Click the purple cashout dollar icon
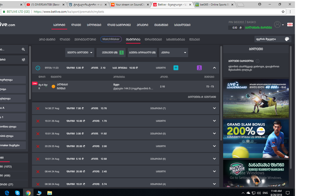Image resolution: width=315 pixels, height=196 pixels. (199, 68)
